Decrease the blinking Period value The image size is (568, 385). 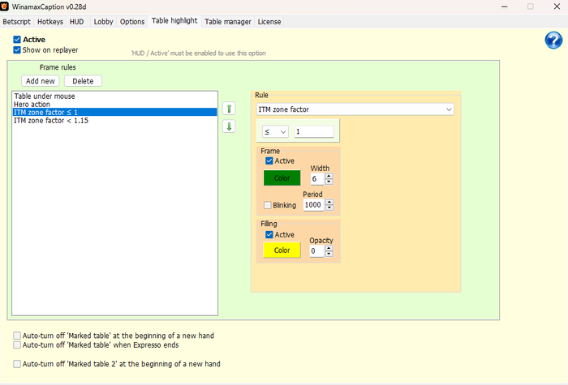pos(329,208)
